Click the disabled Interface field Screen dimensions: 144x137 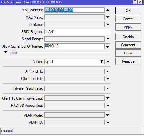(x=74, y=25)
